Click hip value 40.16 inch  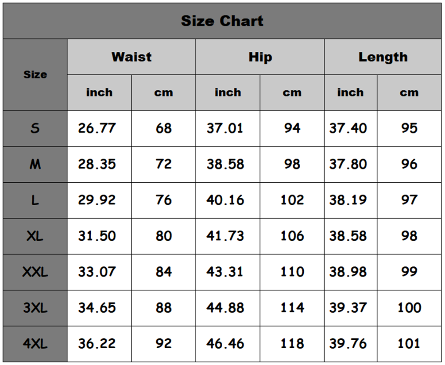pos(225,200)
